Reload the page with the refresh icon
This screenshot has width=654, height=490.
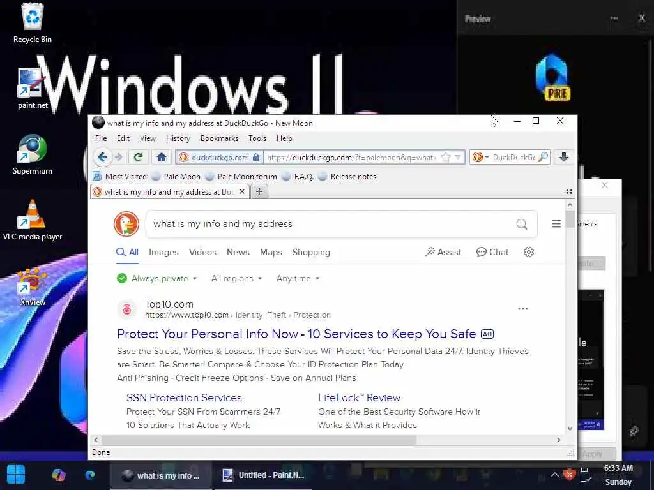coord(138,157)
